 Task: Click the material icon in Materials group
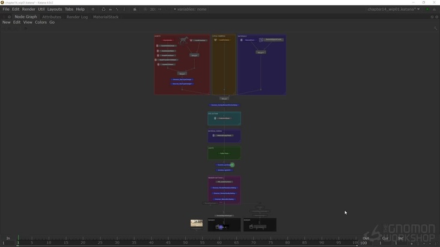tap(241, 40)
